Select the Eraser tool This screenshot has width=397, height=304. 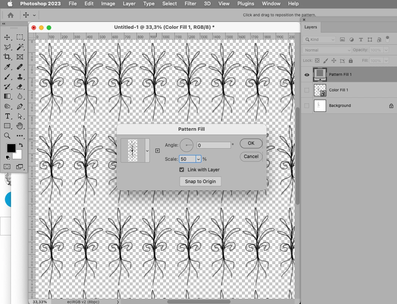[20, 86]
